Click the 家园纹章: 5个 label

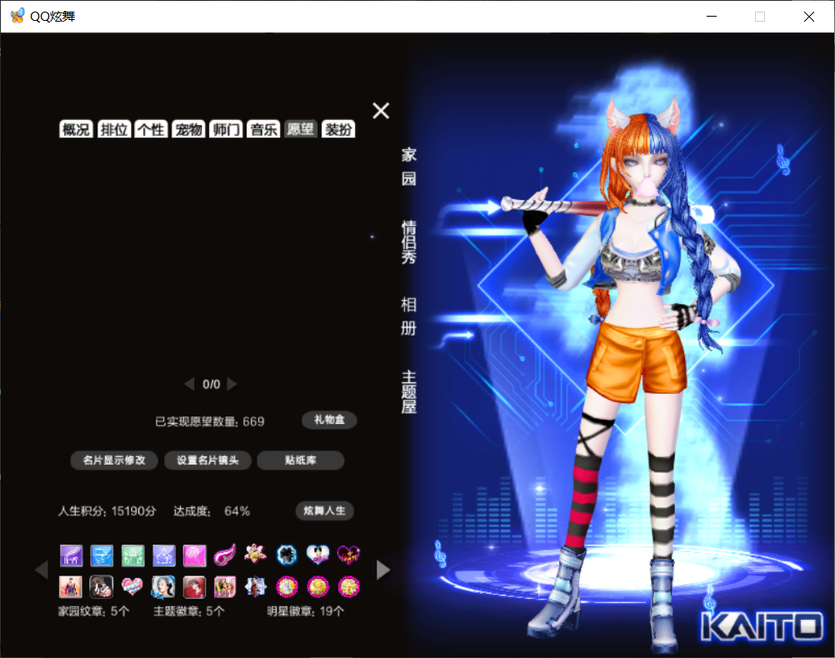[x=93, y=611]
